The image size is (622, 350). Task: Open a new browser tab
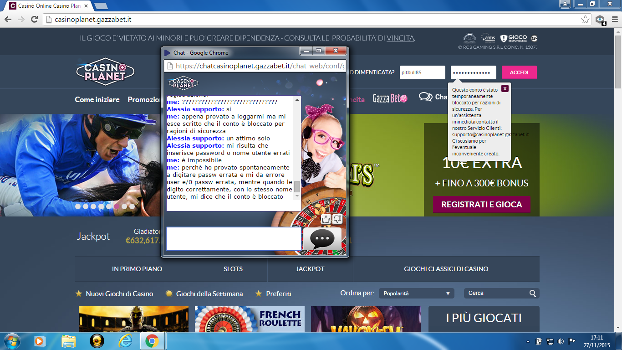coord(101,6)
